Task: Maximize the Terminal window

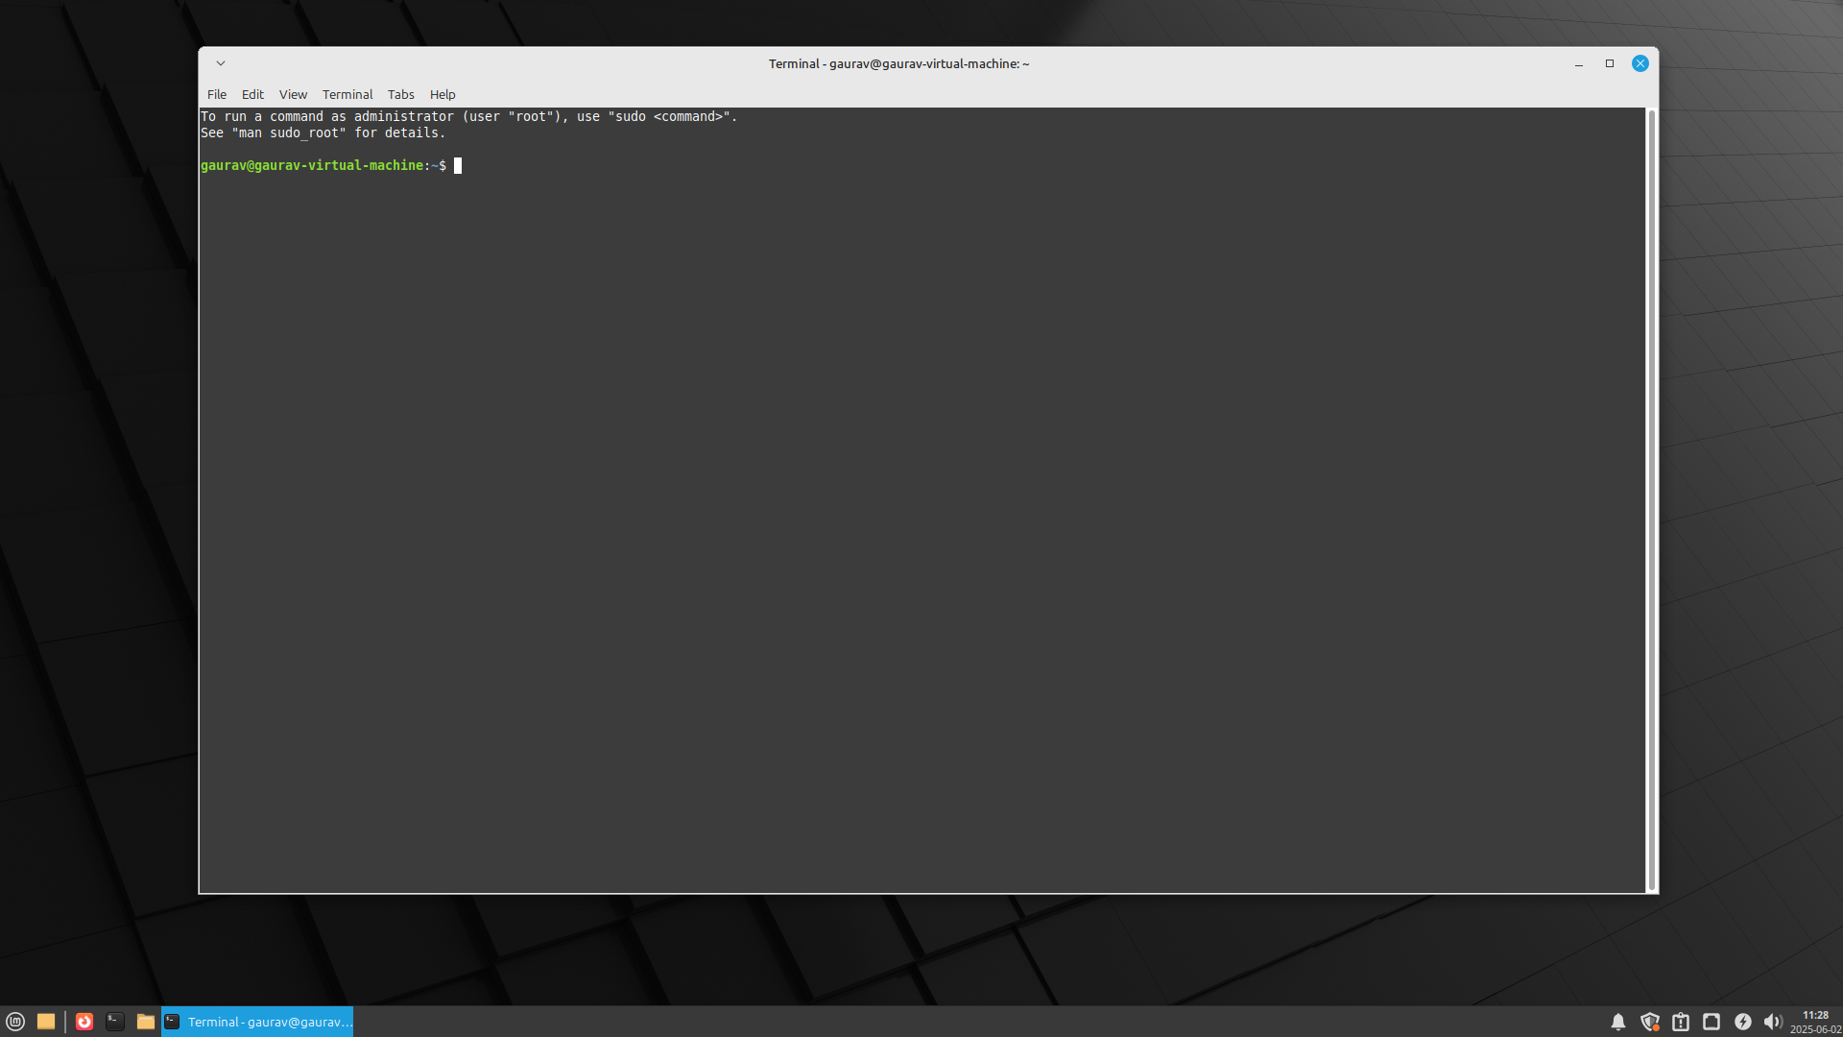Action: pos(1610,63)
